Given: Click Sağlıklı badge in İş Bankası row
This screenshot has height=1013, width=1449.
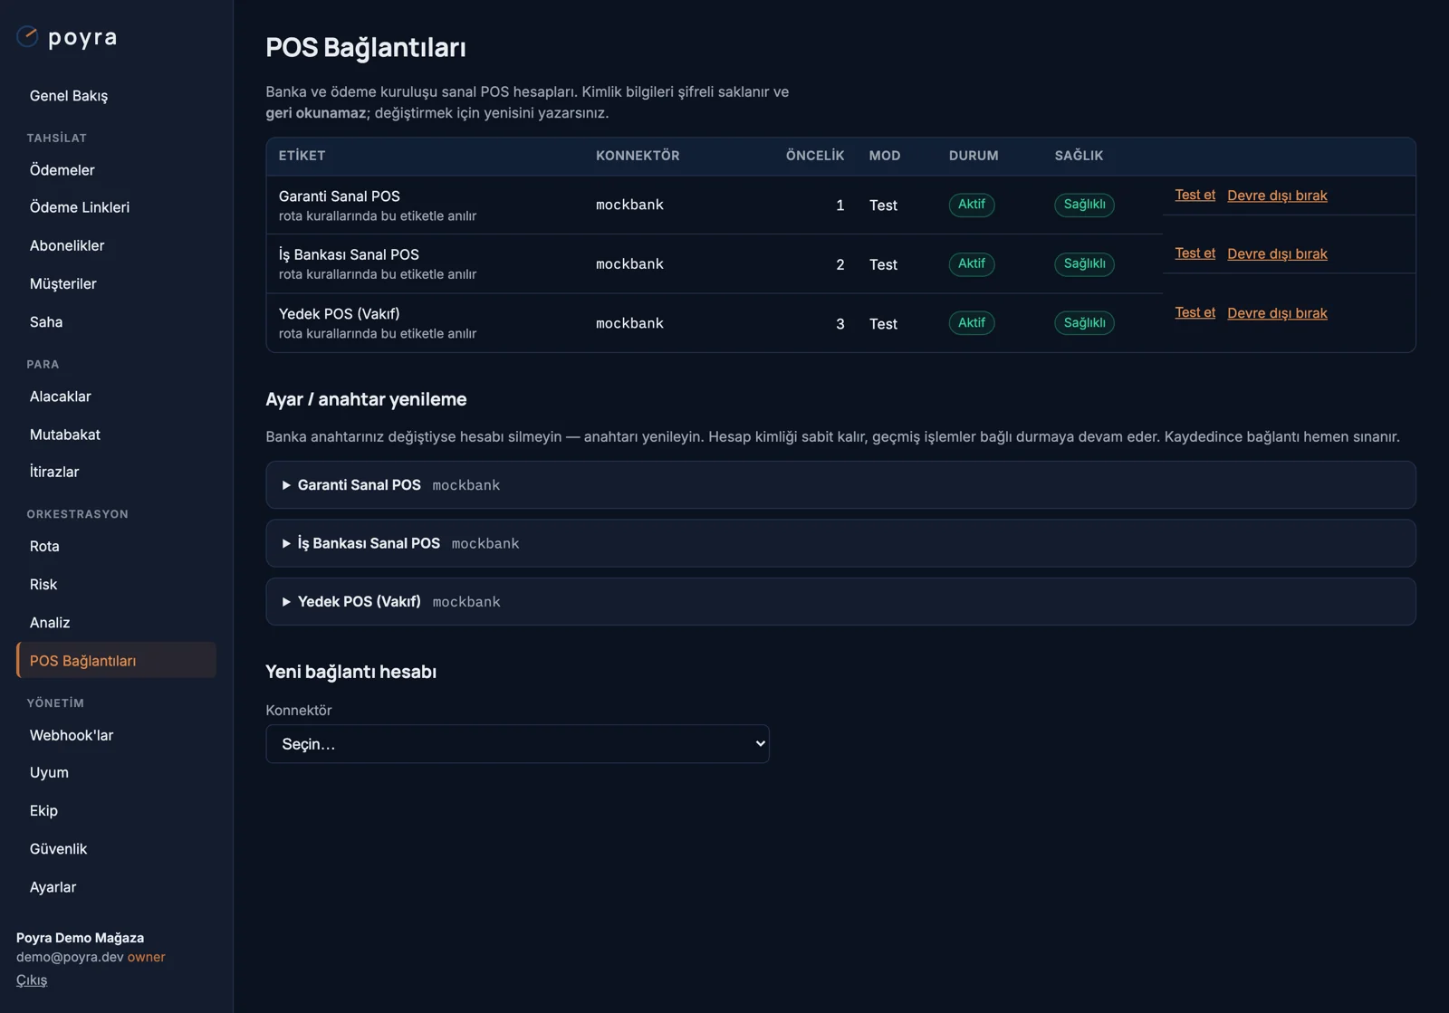Looking at the screenshot, I should pos(1084,263).
